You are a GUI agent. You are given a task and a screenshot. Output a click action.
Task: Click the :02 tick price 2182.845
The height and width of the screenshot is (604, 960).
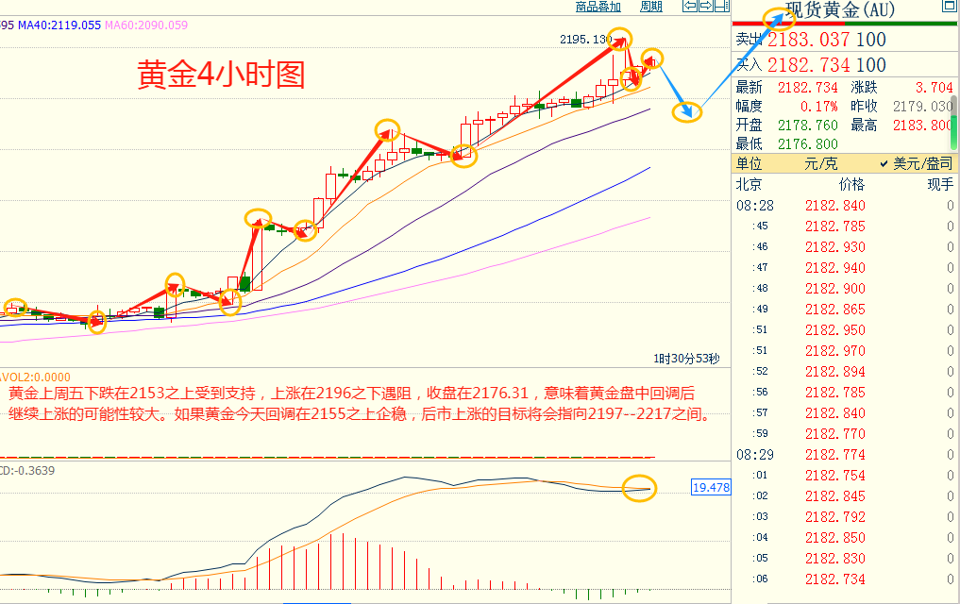click(835, 496)
